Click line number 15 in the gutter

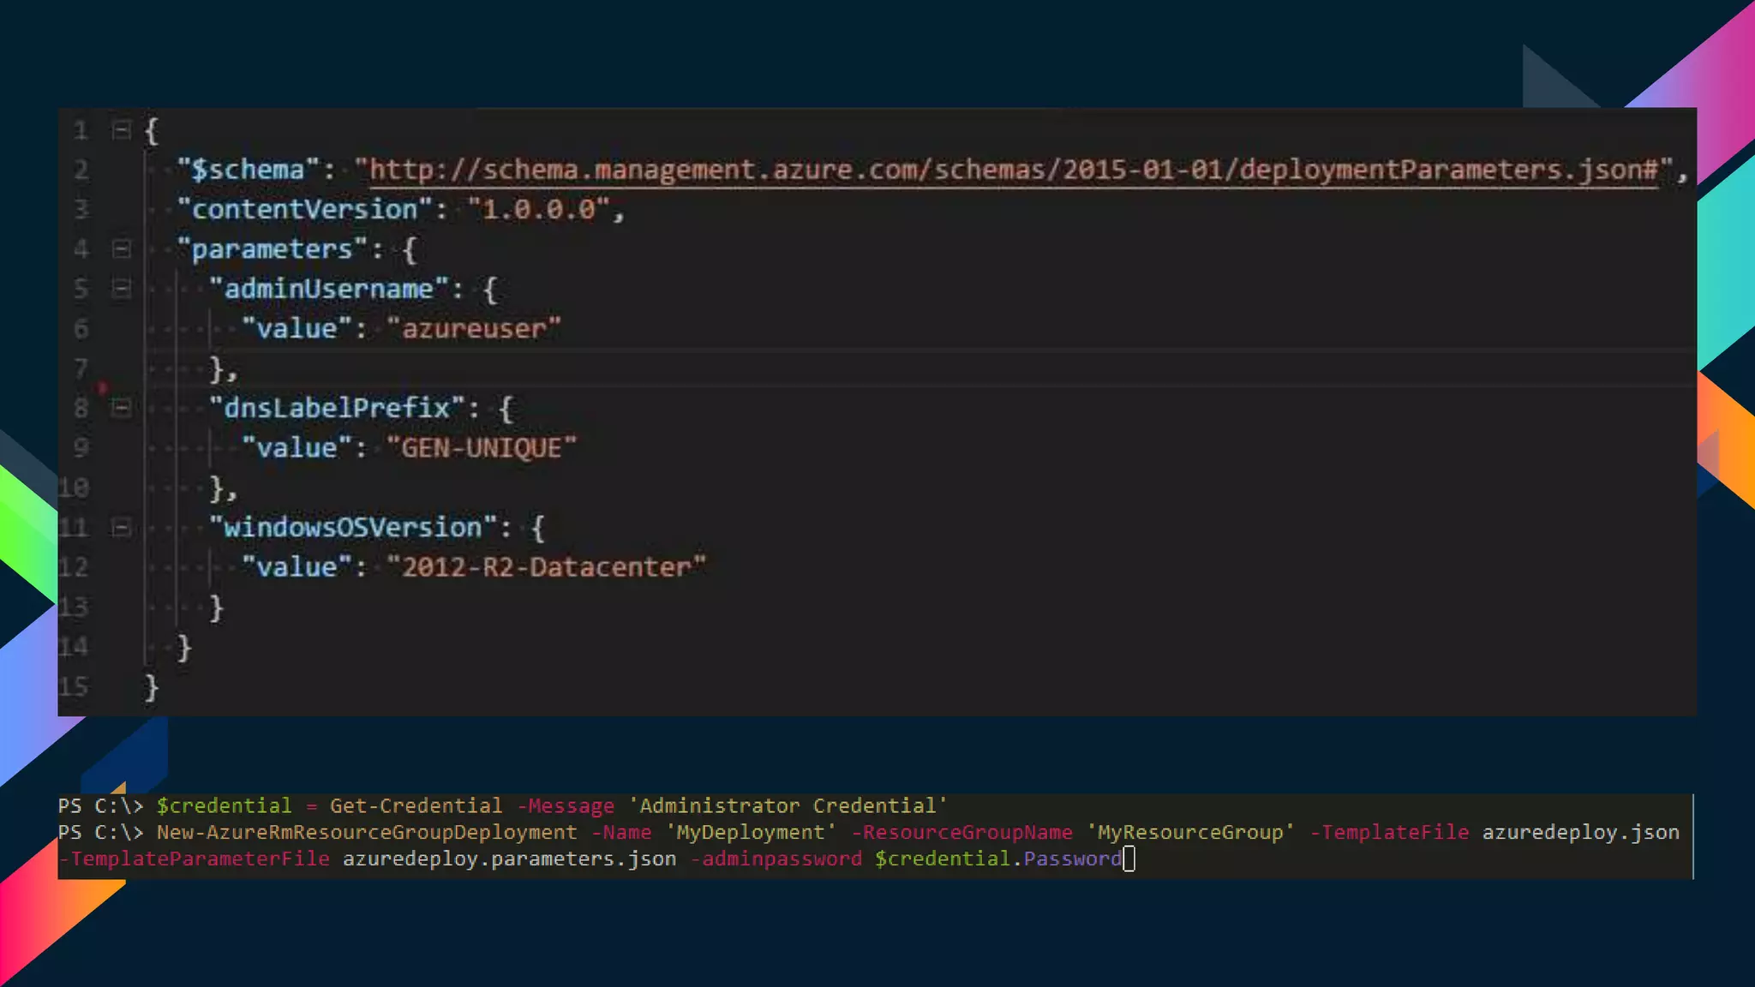[75, 686]
